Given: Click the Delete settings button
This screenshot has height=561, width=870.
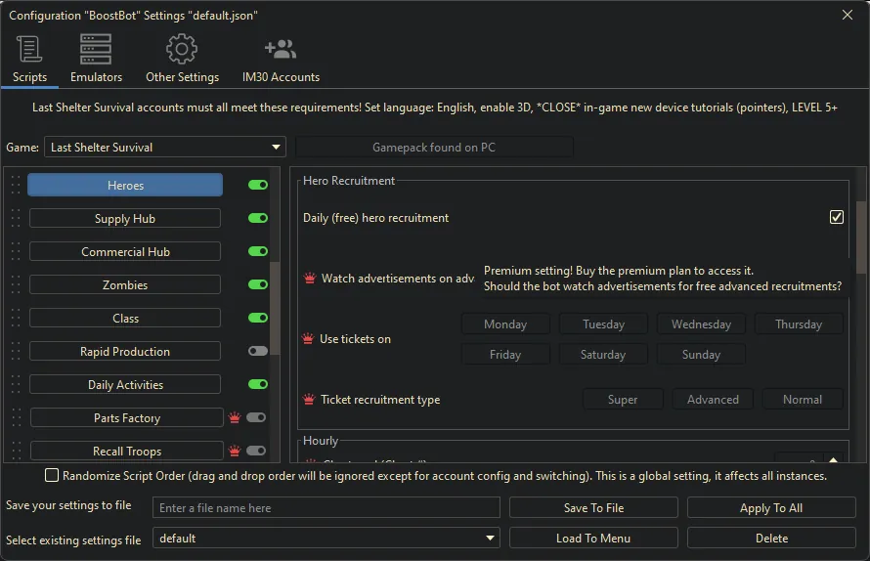Looking at the screenshot, I should pos(771,538).
